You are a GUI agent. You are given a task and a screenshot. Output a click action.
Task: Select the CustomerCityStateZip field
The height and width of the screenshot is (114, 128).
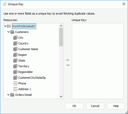tap(32, 78)
